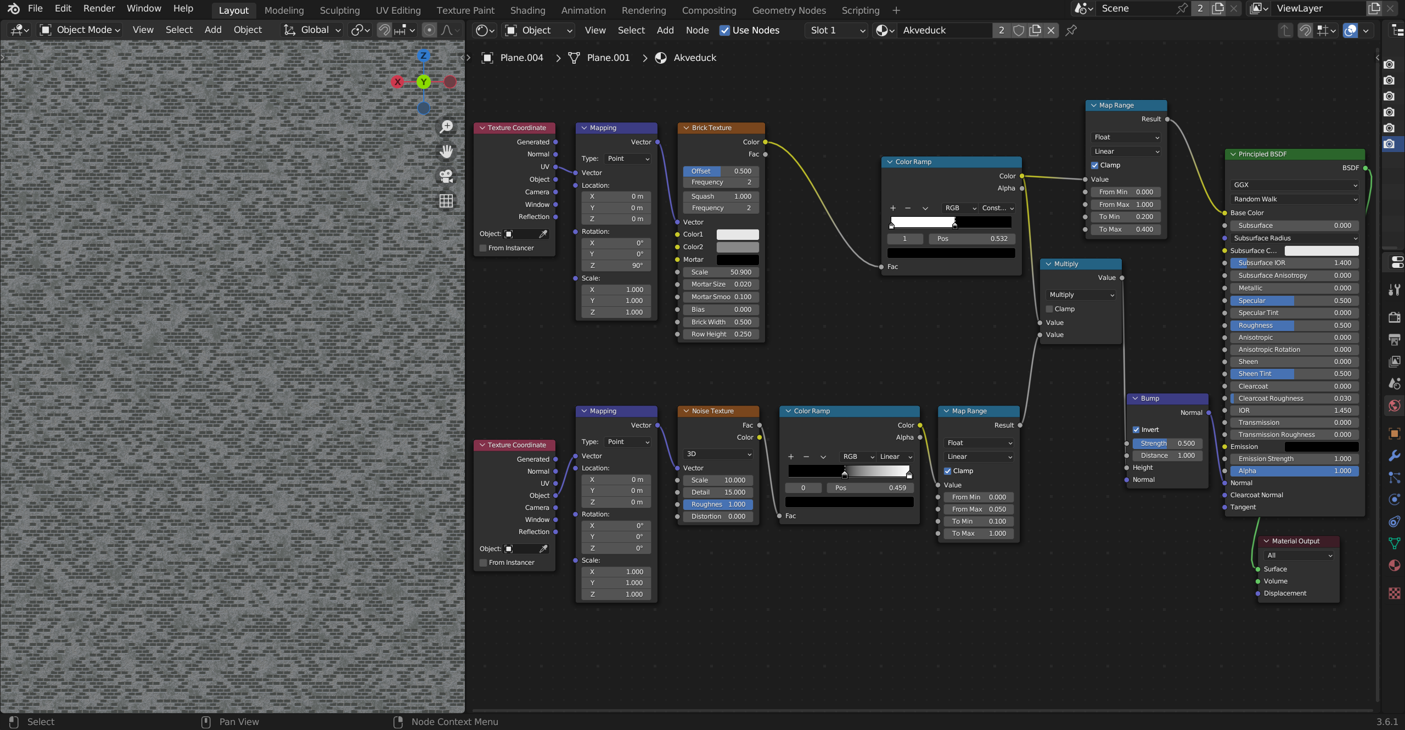This screenshot has height=730, width=1405.
Task: Collapse the Brick Texture node
Action: click(686, 128)
